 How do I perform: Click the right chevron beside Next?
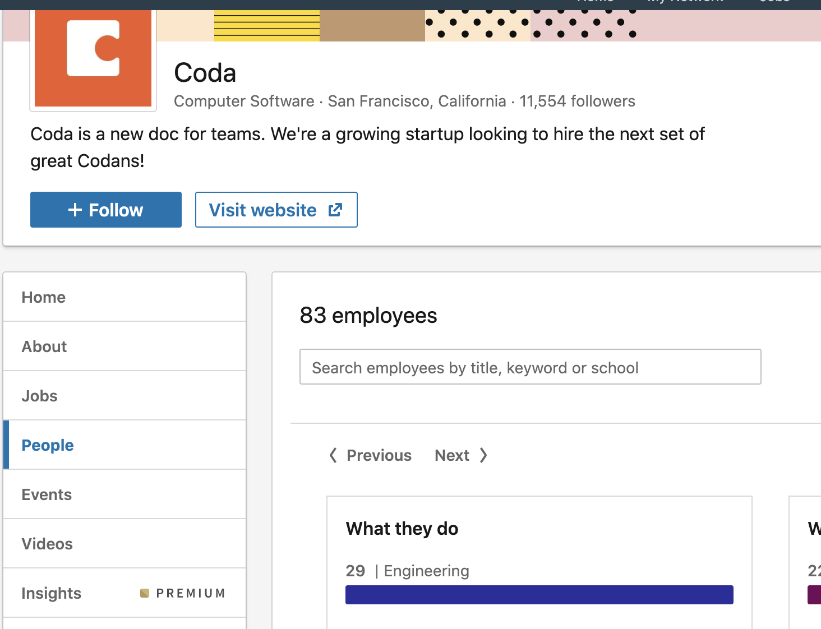483,455
